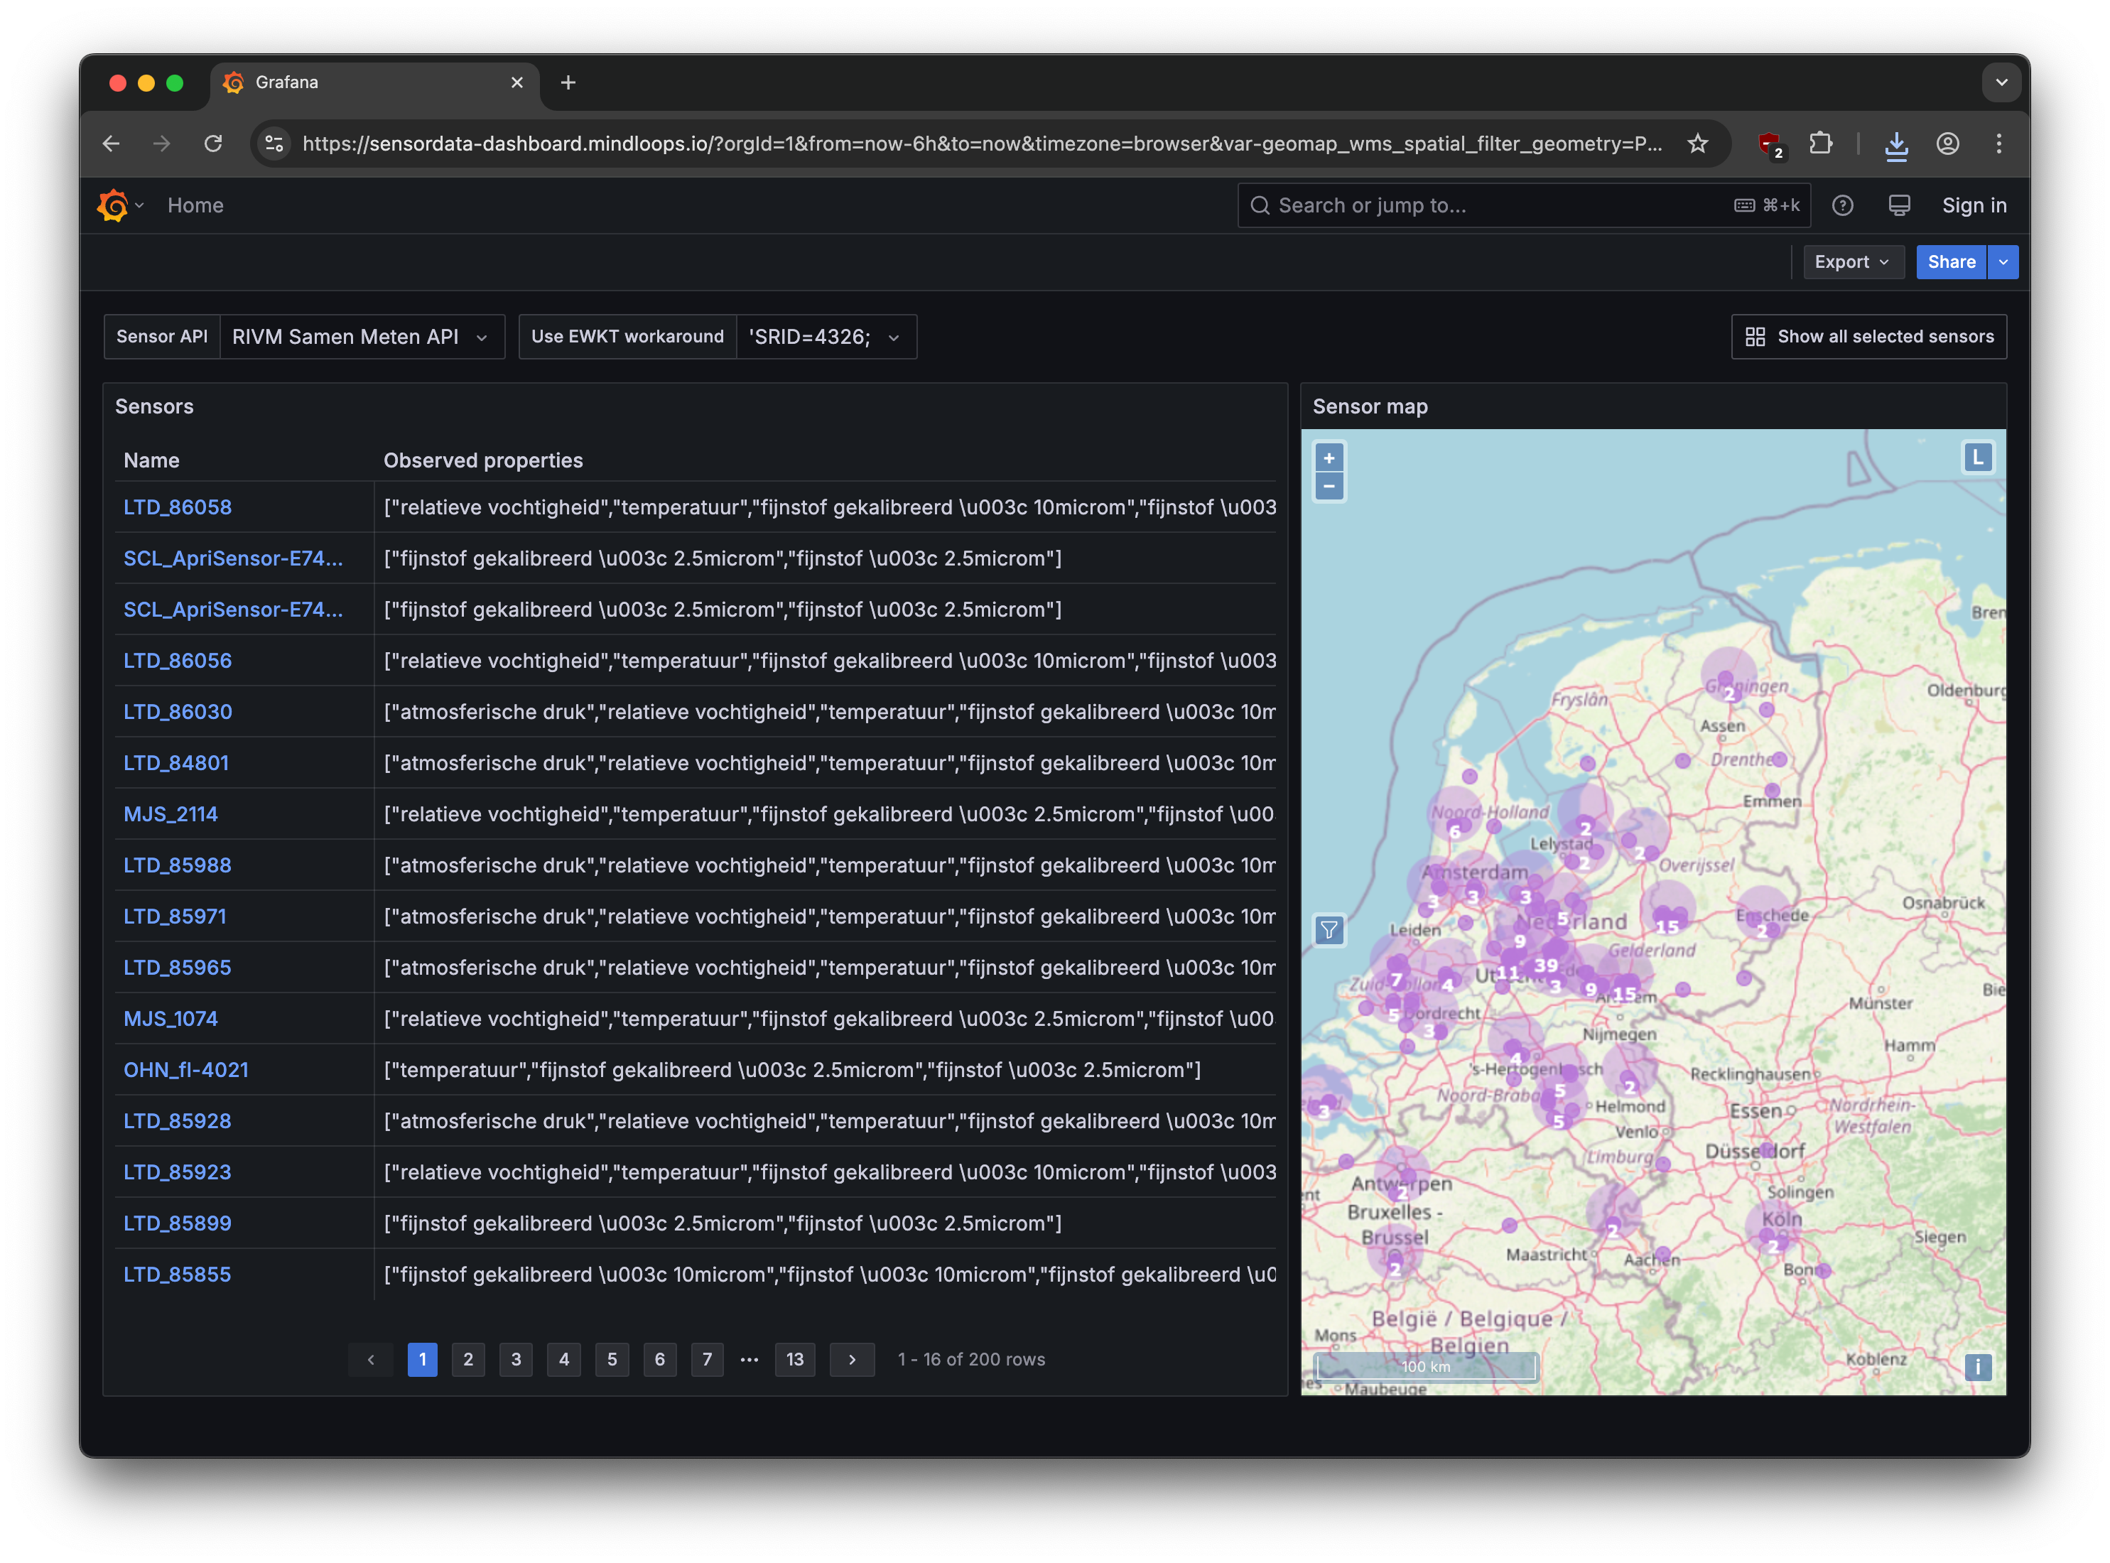Select current table page 1

[422, 1360]
